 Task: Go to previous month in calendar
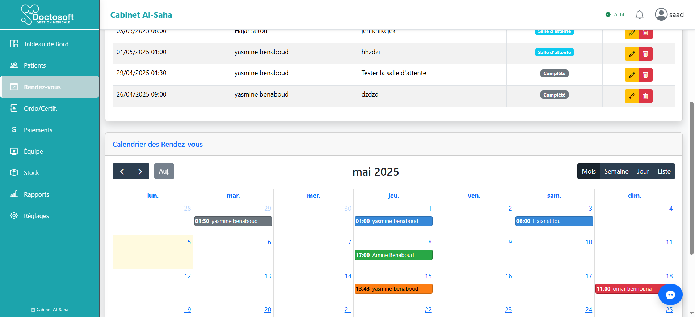click(122, 171)
